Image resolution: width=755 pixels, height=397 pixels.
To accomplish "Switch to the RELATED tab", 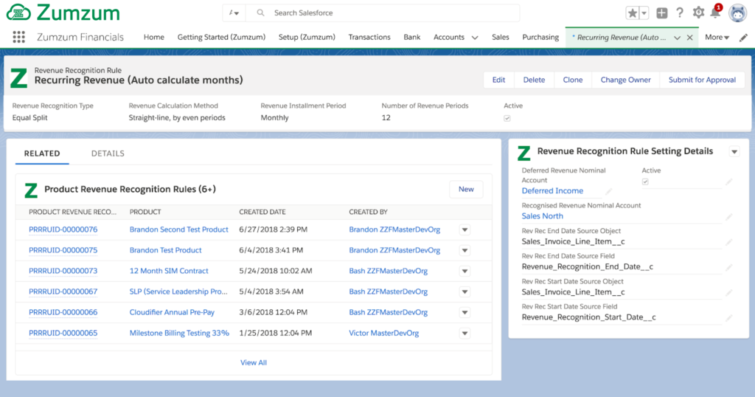I will tap(42, 153).
